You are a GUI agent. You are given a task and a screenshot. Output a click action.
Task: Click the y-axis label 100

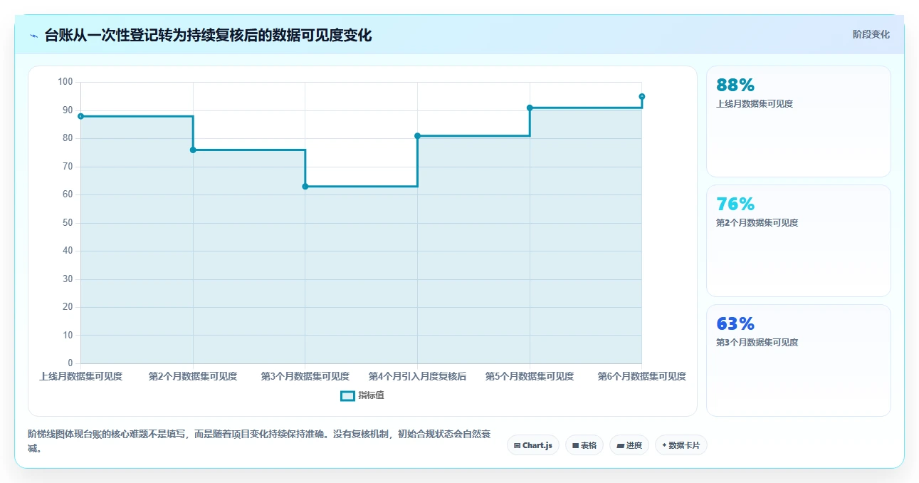[x=65, y=82]
